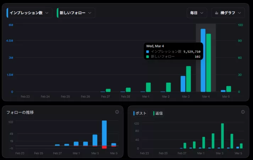Click the tallest blue bar in フォローの推移
The width and height of the screenshot is (253, 160).
(104, 133)
